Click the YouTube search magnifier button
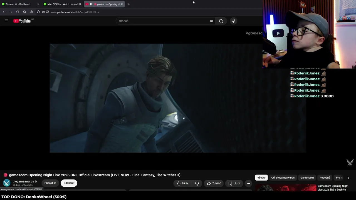 (x=221, y=21)
